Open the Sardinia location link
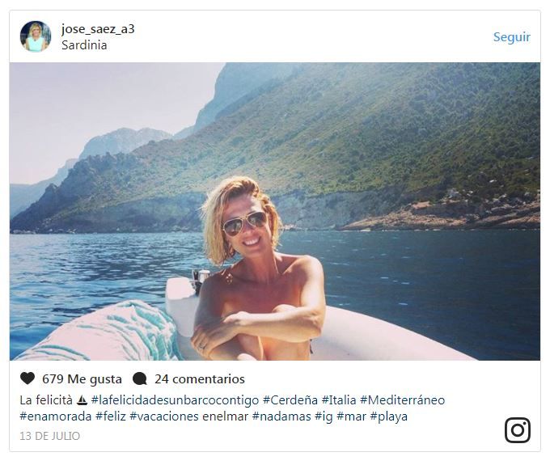Image resolution: width=550 pixels, height=465 pixels. pos(84,45)
